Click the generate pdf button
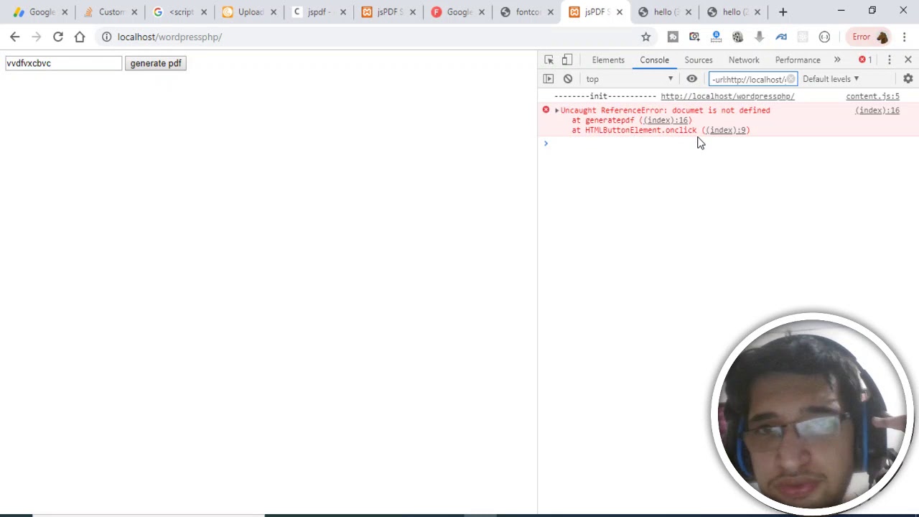 point(156,63)
